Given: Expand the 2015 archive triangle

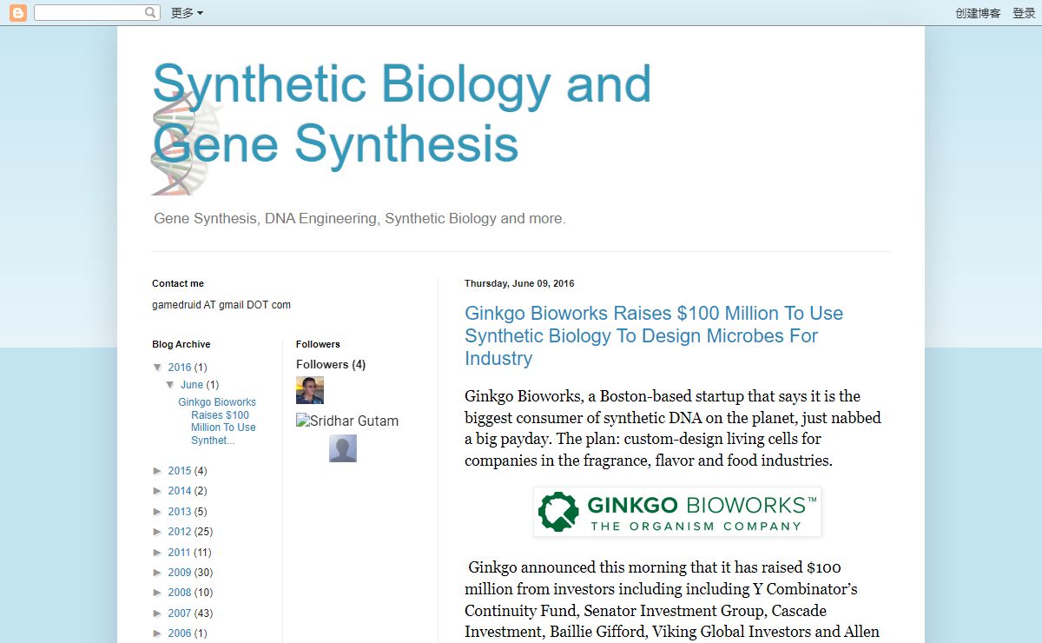Looking at the screenshot, I should point(158,471).
